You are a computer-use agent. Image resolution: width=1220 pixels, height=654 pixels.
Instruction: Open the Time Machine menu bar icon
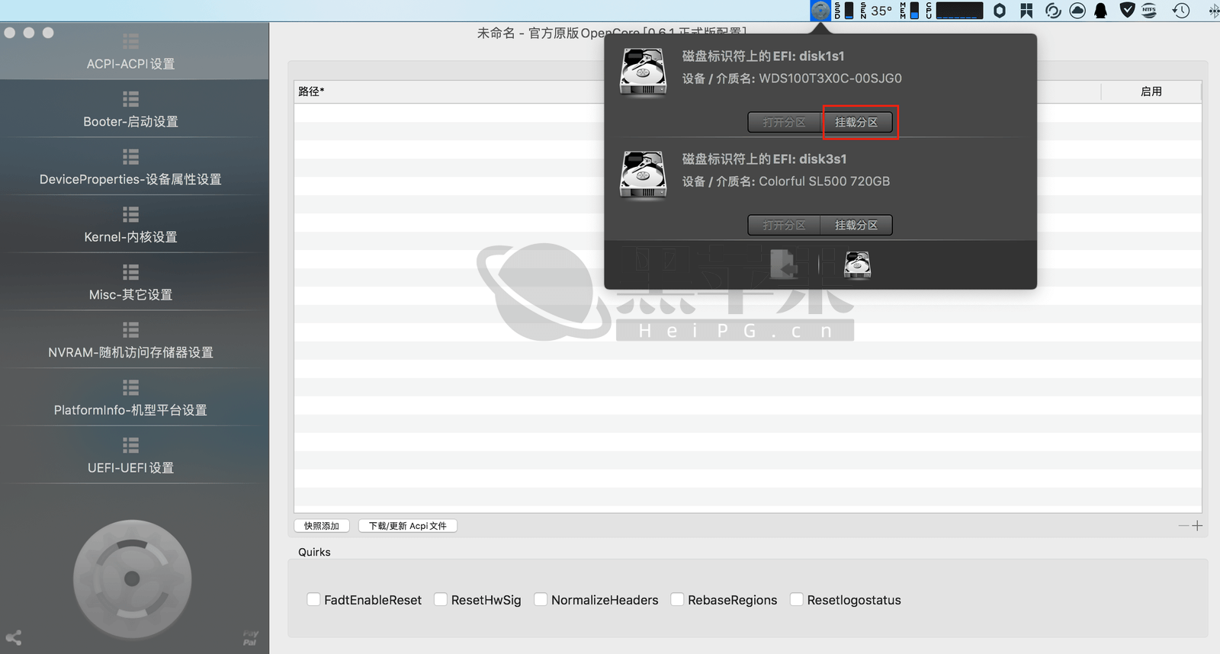[1180, 11]
